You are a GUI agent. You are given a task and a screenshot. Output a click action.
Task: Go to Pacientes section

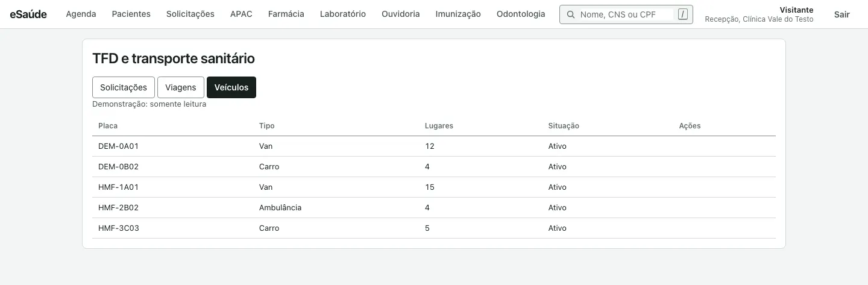coord(131,14)
